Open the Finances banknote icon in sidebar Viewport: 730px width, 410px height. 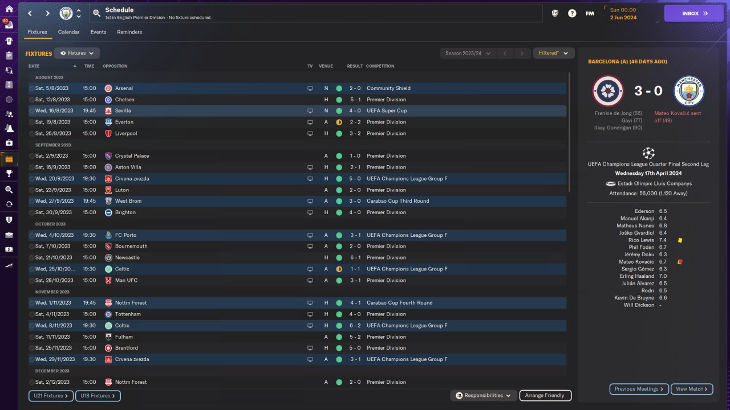coord(9,249)
